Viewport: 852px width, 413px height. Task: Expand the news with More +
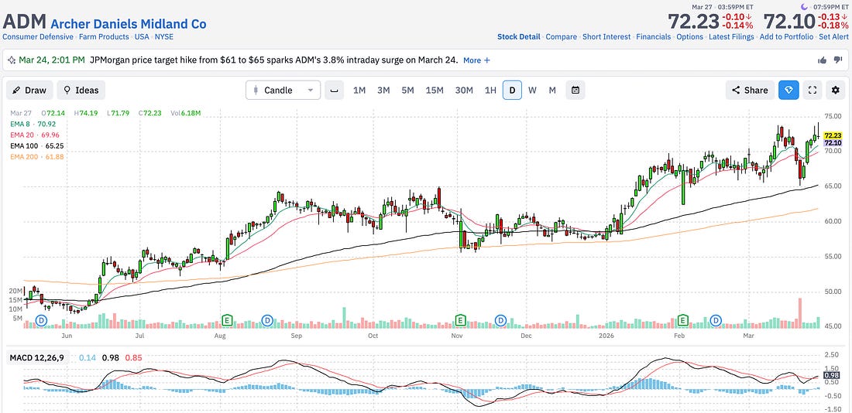[476, 60]
